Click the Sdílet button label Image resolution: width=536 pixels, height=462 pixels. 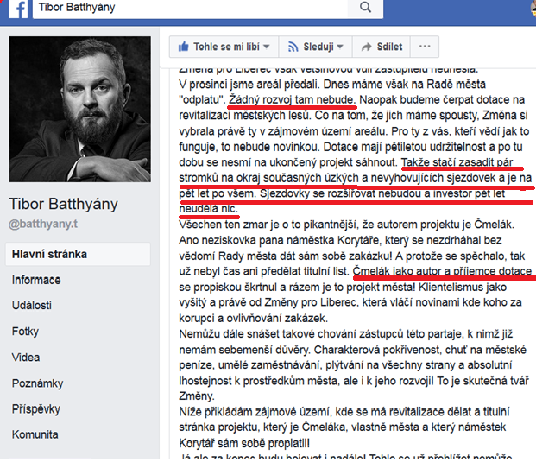tap(389, 47)
